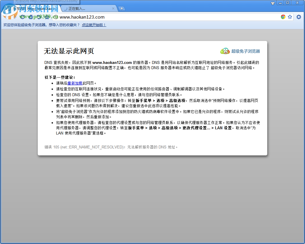305x244 pixels.
Task: Click the 点这就开始啦！ import link
Action: click(x=94, y=25)
